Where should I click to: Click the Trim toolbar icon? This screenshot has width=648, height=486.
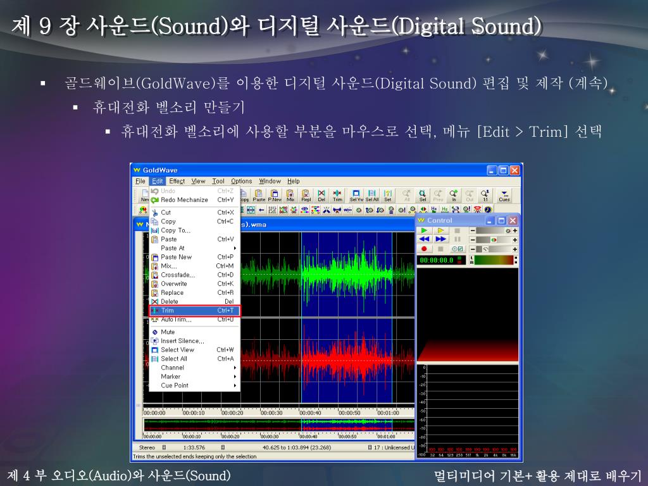tap(337, 195)
